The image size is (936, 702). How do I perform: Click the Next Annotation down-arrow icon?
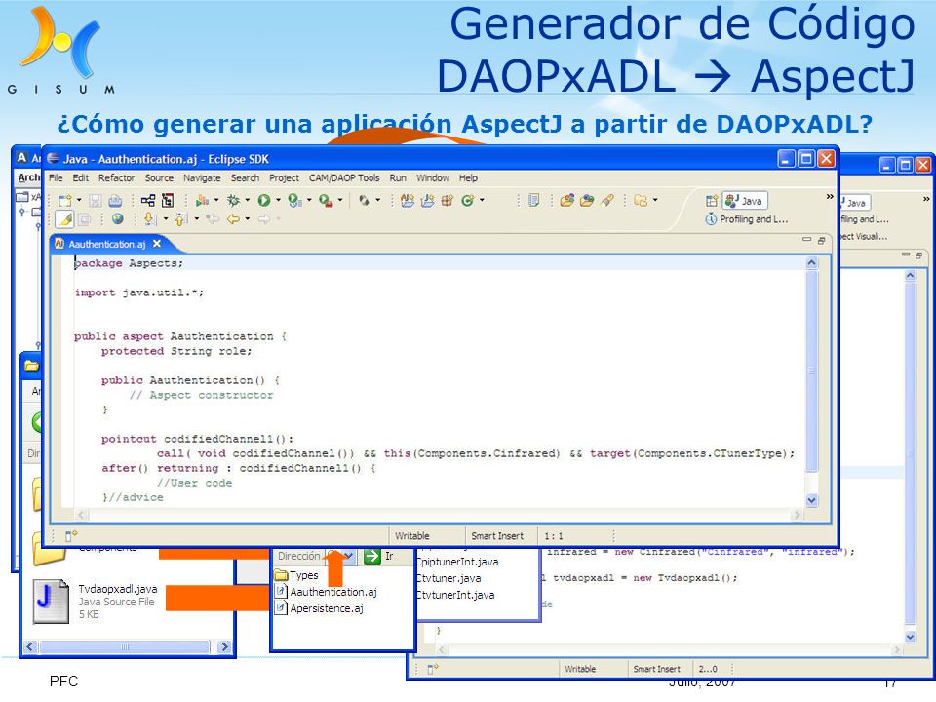[x=149, y=219]
